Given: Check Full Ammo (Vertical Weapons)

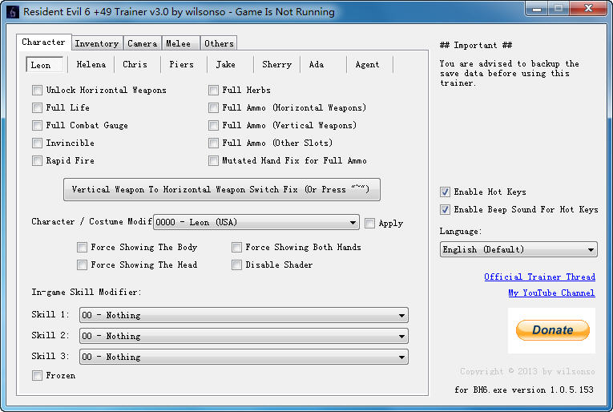Looking at the screenshot, I should pos(213,126).
